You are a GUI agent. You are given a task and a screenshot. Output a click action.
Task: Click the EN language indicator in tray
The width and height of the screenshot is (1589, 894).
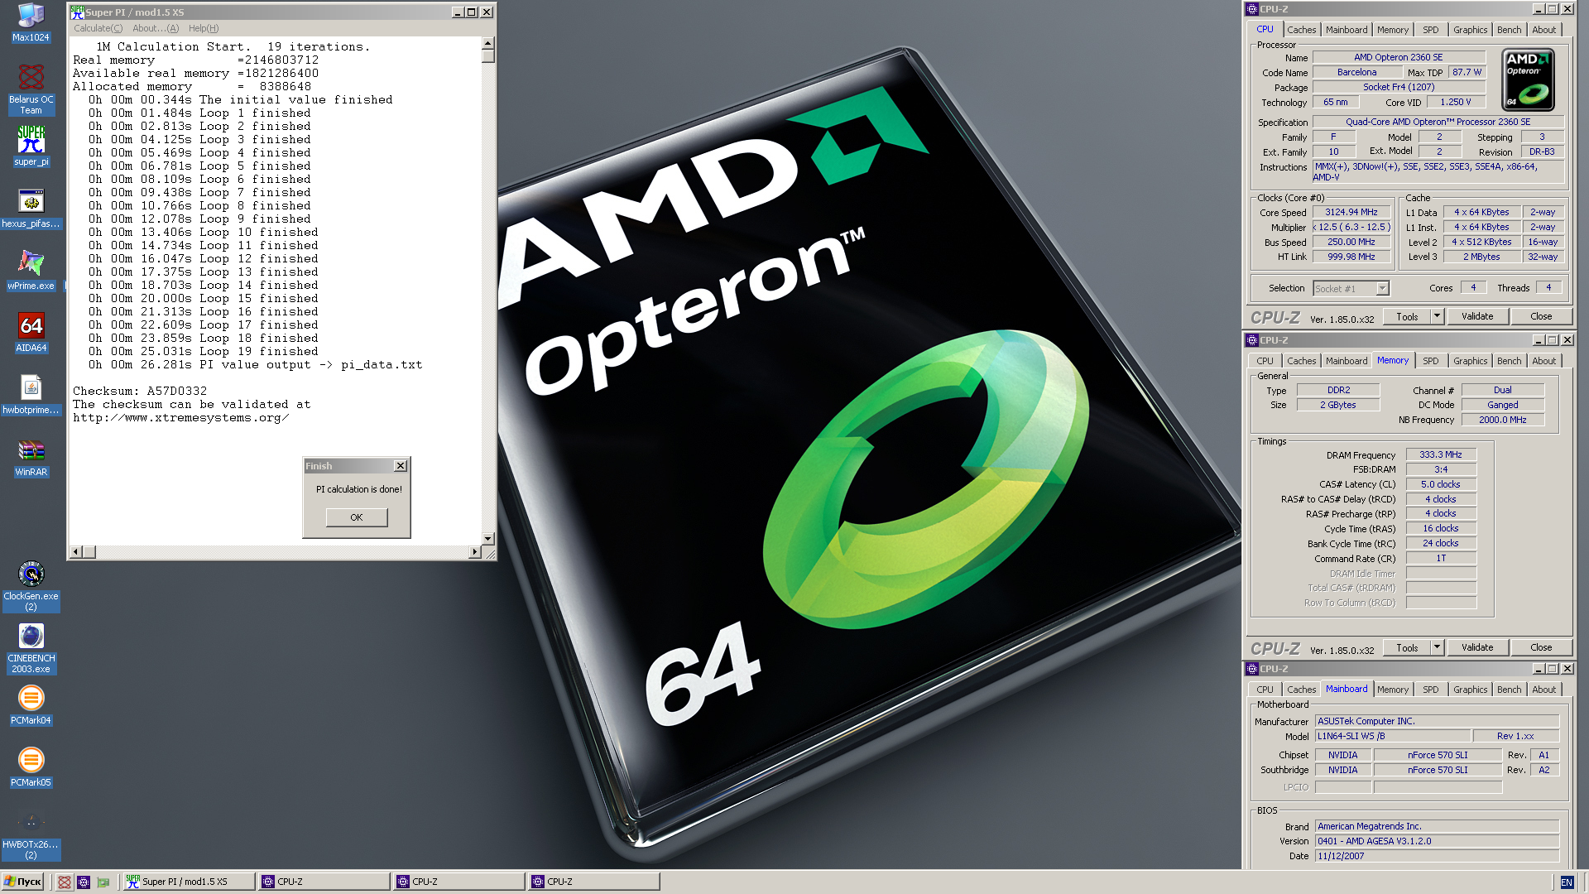1567,882
